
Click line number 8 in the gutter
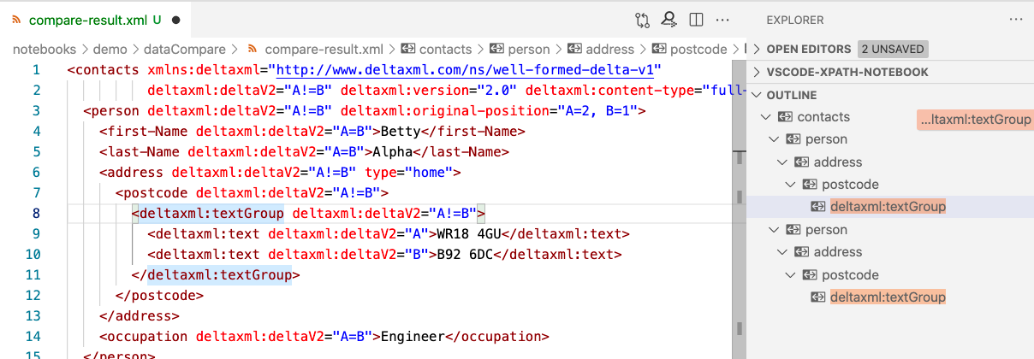click(35, 214)
